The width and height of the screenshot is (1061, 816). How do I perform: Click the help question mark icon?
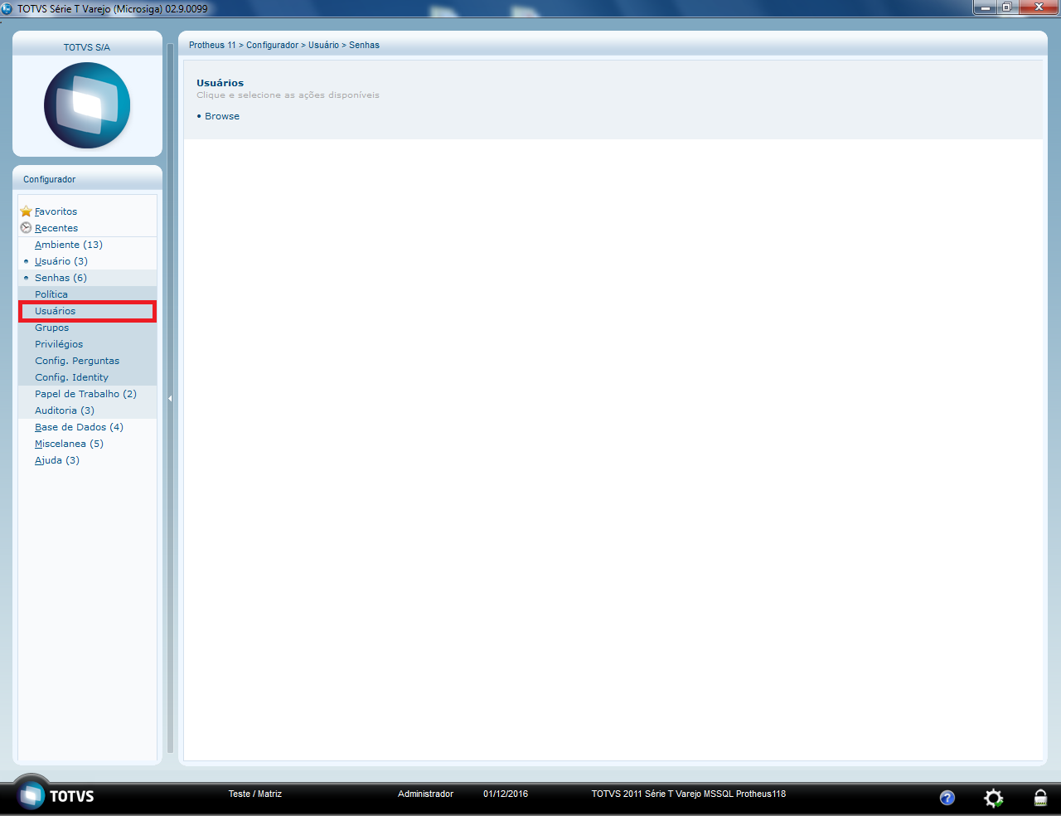(947, 798)
